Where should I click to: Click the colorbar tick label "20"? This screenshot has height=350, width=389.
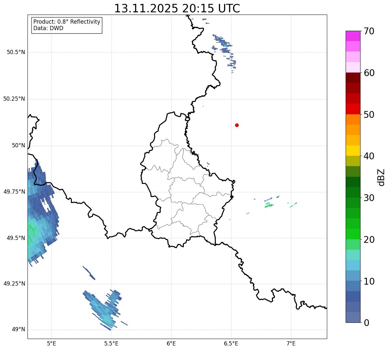369,240
